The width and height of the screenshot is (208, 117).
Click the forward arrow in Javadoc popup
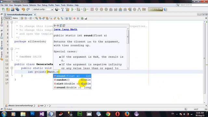tap(58, 25)
